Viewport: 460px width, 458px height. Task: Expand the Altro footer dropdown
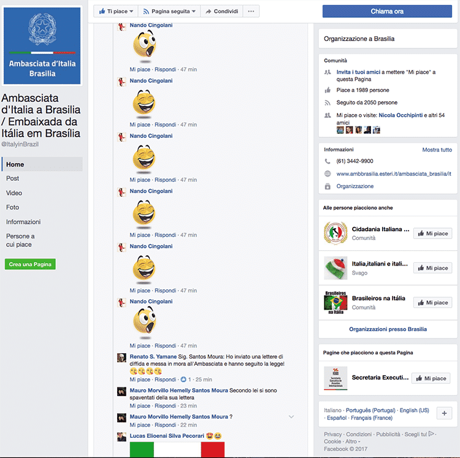353,441
